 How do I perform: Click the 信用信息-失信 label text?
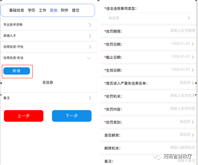(13, 58)
